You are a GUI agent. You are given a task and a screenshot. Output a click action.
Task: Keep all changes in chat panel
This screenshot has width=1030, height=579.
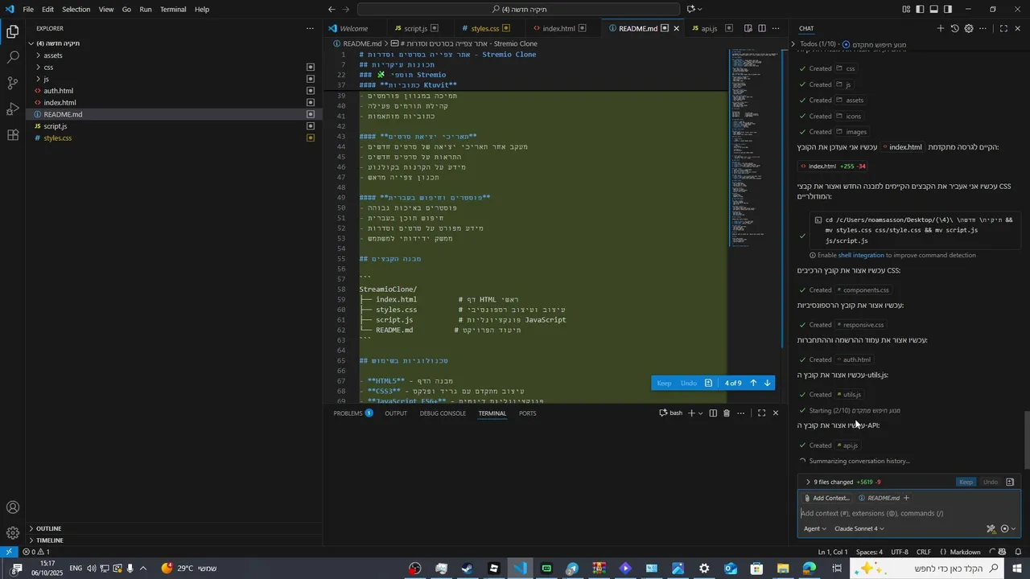(966, 482)
